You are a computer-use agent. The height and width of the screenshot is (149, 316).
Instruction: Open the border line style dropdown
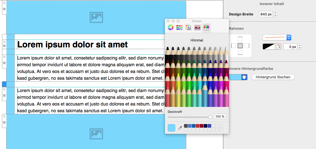click(277, 37)
